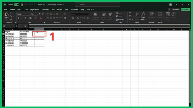The width and height of the screenshot is (193, 108).
Task: Click the Increase Indent icon
Action: [60, 18]
